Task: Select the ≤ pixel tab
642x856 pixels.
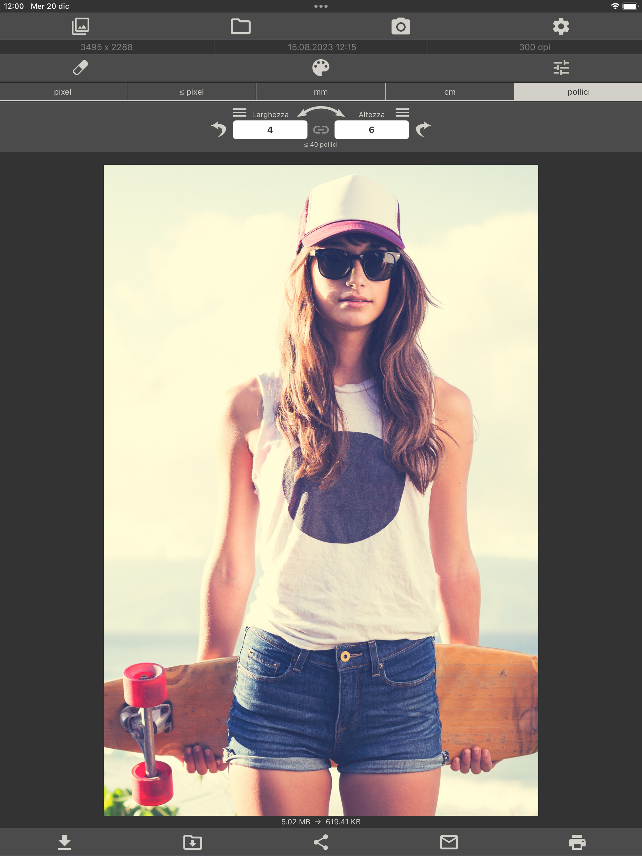Action: [191, 92]
